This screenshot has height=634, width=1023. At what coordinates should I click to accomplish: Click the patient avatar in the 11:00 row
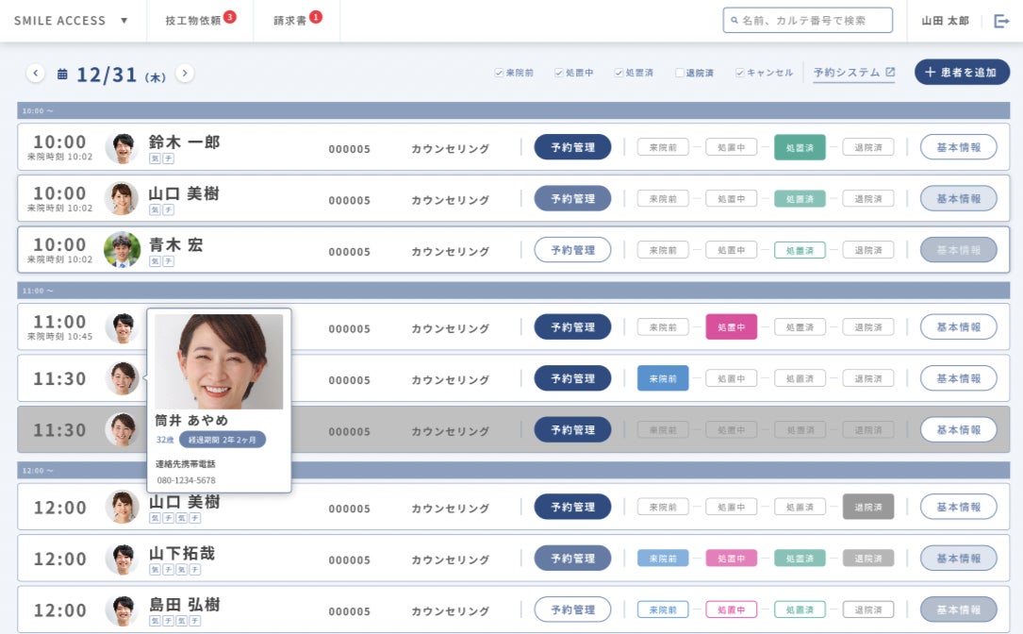point(123,327)
